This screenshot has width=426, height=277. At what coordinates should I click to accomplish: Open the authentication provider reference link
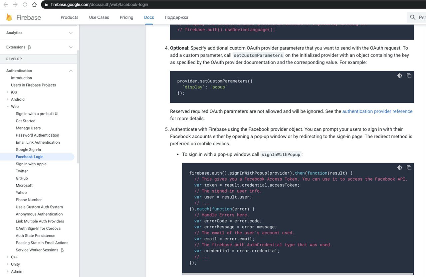377,111
